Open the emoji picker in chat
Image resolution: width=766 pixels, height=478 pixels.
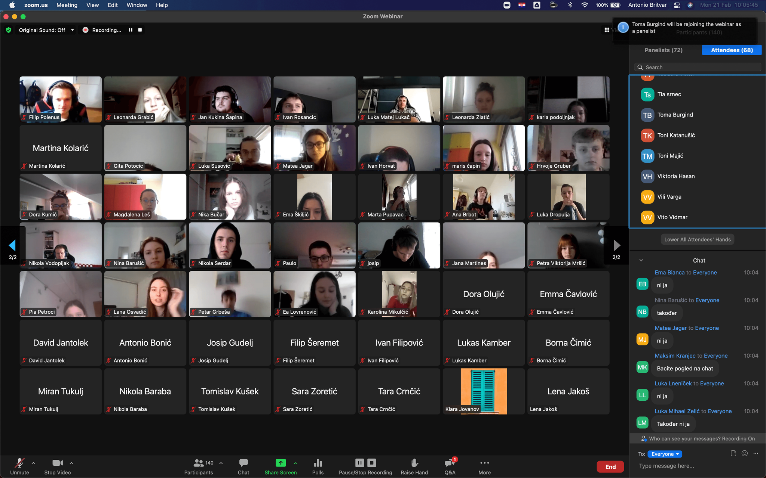745,453
